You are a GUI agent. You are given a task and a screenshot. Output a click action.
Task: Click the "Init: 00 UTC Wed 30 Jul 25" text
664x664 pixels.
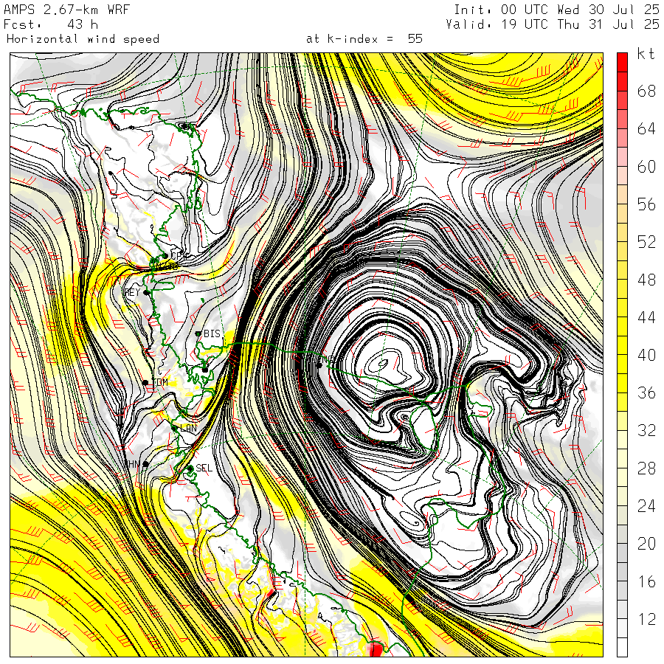[x=556, y=10]
